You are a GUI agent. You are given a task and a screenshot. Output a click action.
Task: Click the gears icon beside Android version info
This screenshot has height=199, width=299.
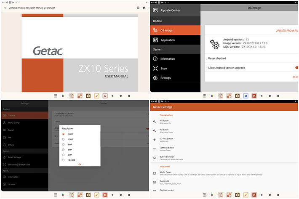(x=215, y=43)
